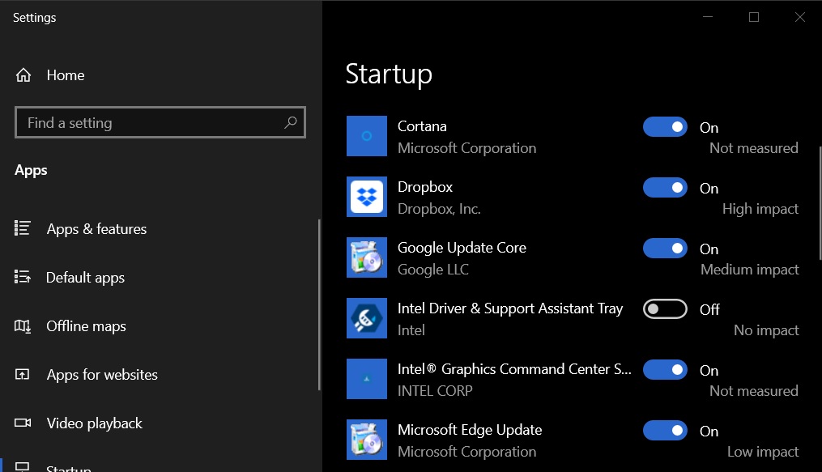This screenshot has height=472, width=822.
Task: Open Apps & features settings
Action: (x=96, y=229)
